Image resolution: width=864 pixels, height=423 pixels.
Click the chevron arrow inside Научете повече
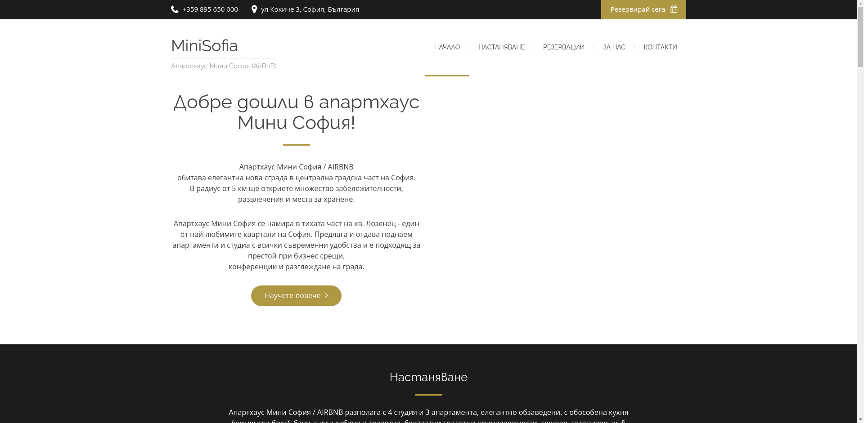[x=327, y=295]
